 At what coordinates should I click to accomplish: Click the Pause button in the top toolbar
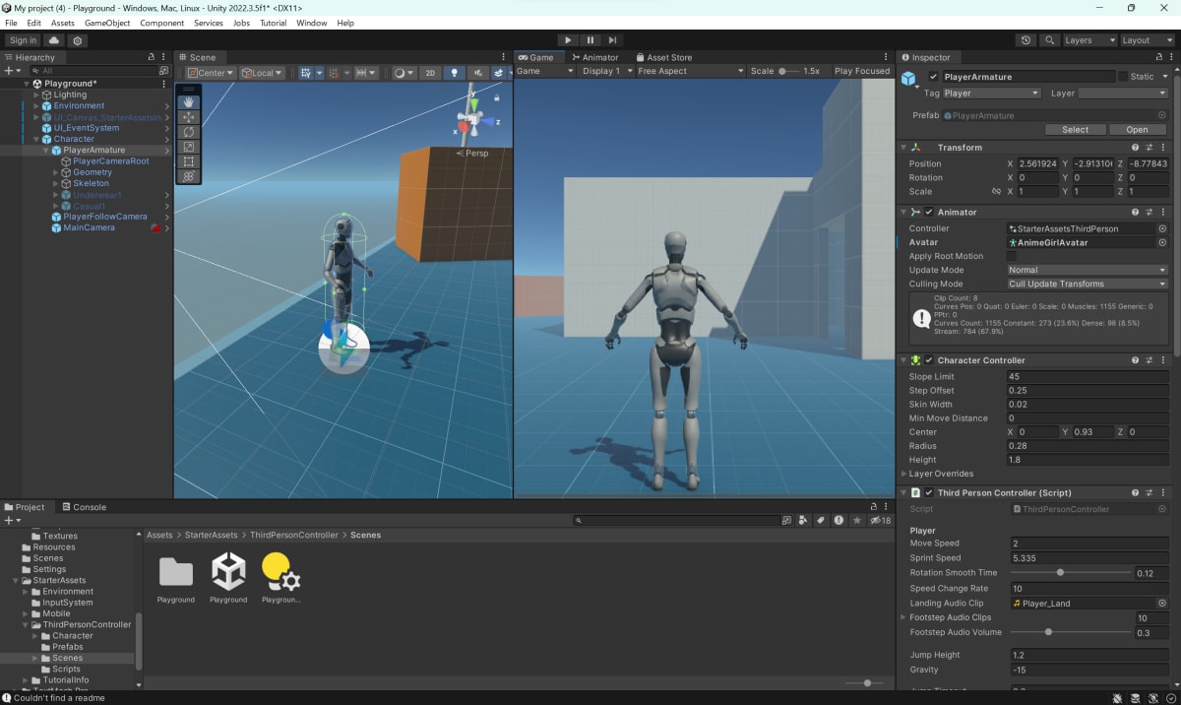coord(590,40)
